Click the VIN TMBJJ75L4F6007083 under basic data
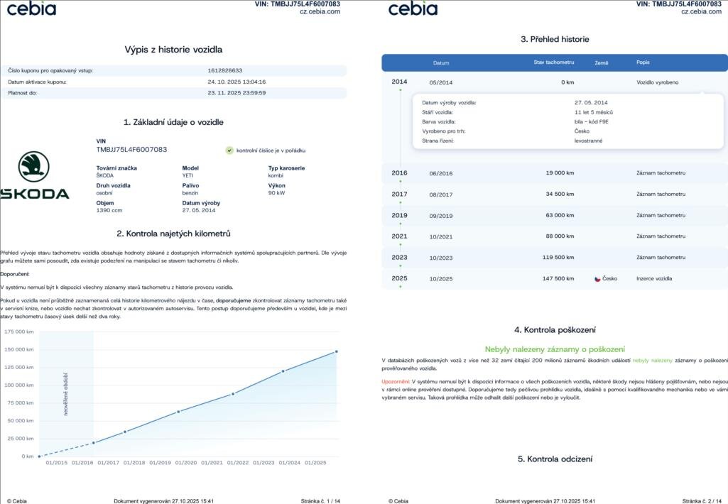 tap(131, 150)
